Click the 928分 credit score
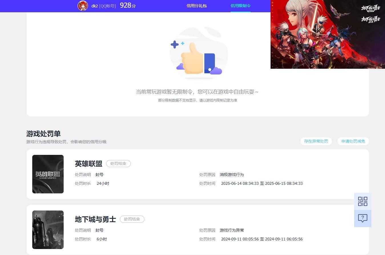Screen dimensions: 385x255 [128, 5]
